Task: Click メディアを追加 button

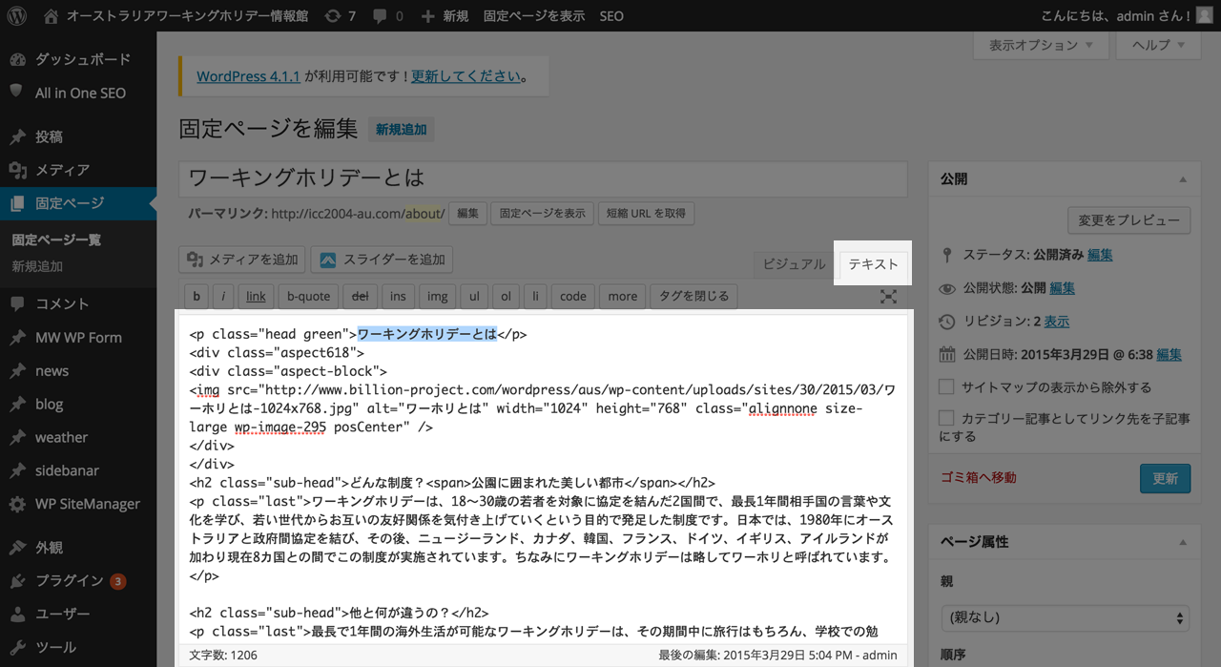Action: pyautogui.click(x=241, y=260)
